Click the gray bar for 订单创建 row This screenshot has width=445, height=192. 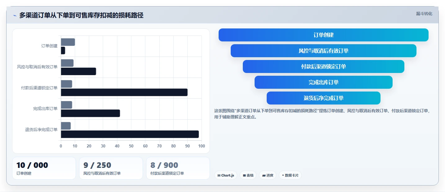coord(68,42)
